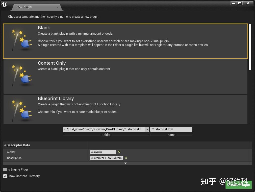255x192 pixels.
Task: Click the Content Only wizard icon
Action: 21,76
